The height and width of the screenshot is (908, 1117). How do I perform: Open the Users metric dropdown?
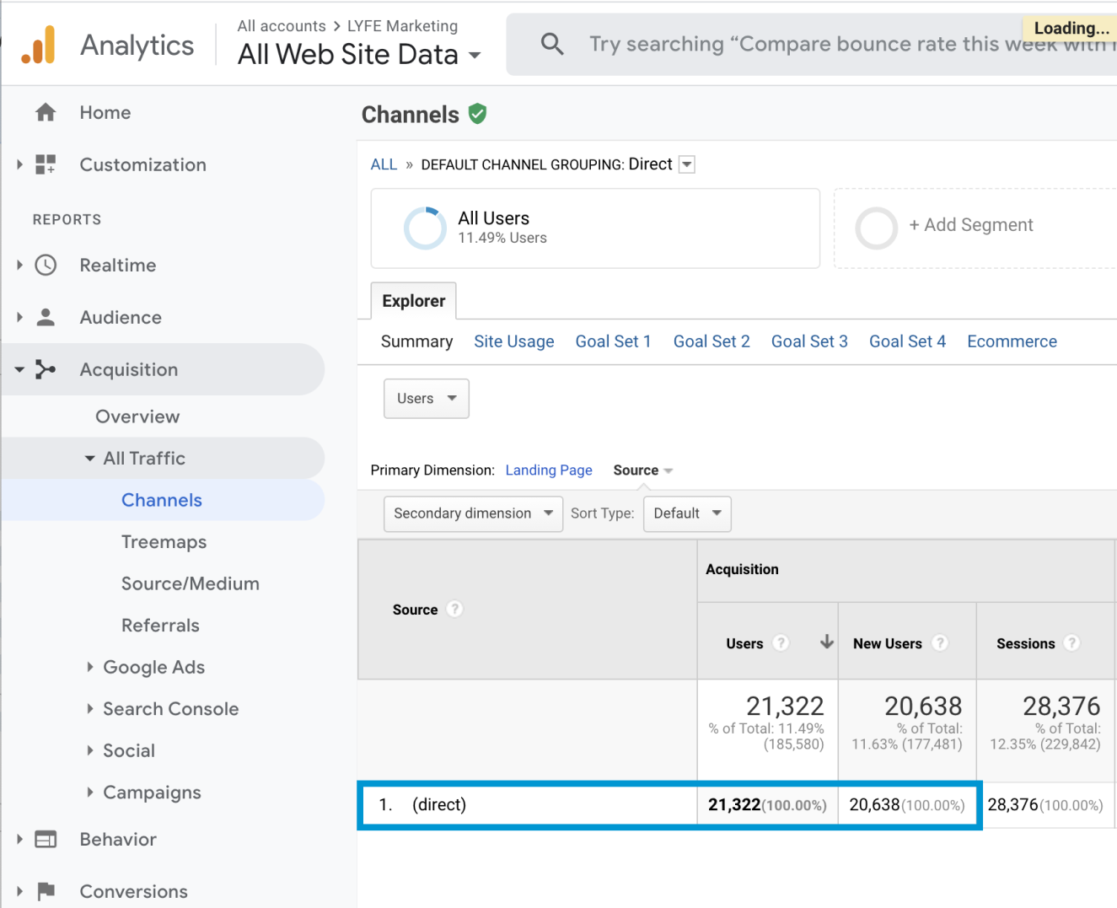click(426, 399)
